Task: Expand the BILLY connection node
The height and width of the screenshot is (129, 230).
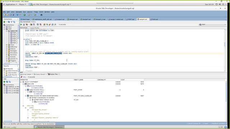Action: click(4, 27)
